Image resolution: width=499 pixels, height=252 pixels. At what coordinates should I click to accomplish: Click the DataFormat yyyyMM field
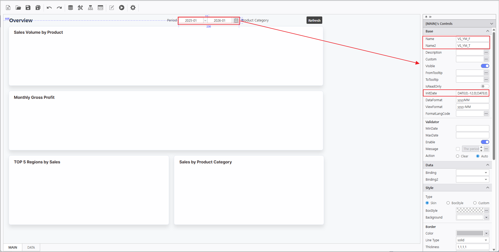pos(473,100)
